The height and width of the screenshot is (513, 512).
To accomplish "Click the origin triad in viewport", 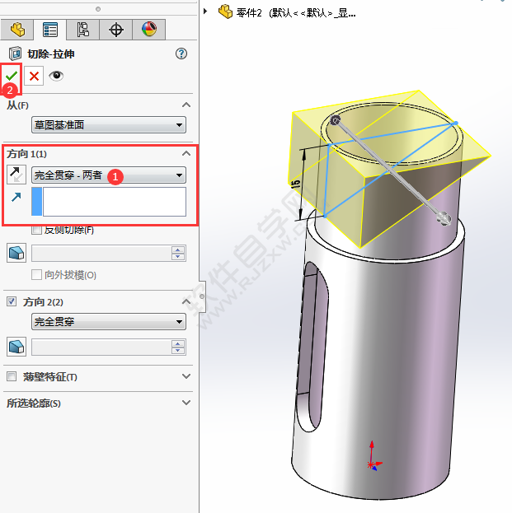I will [373, 456].
